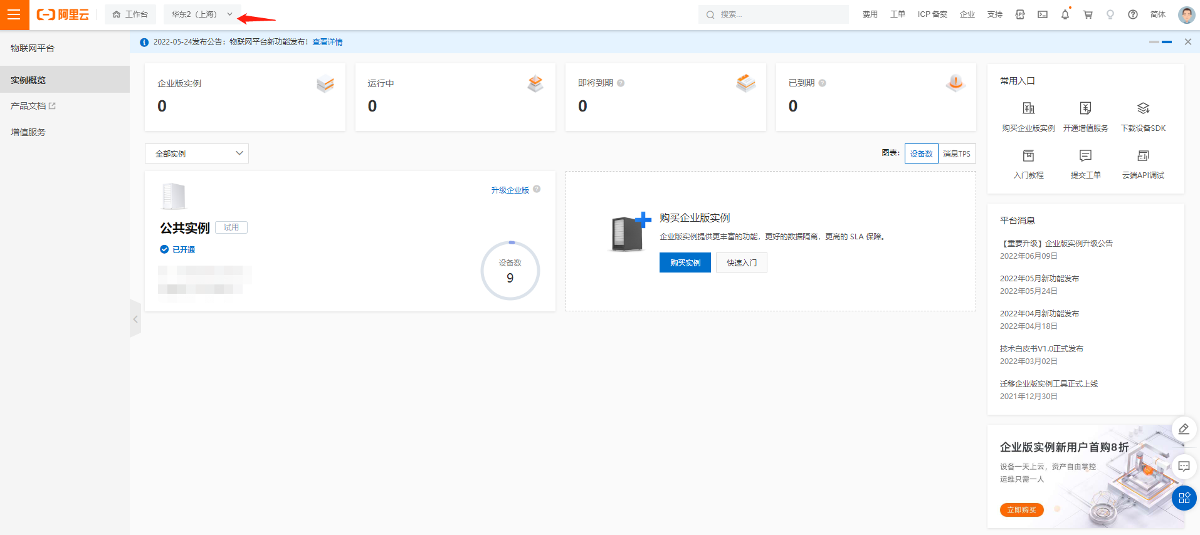
Task: Click the 购买实例 button
Action: [685, 262]
